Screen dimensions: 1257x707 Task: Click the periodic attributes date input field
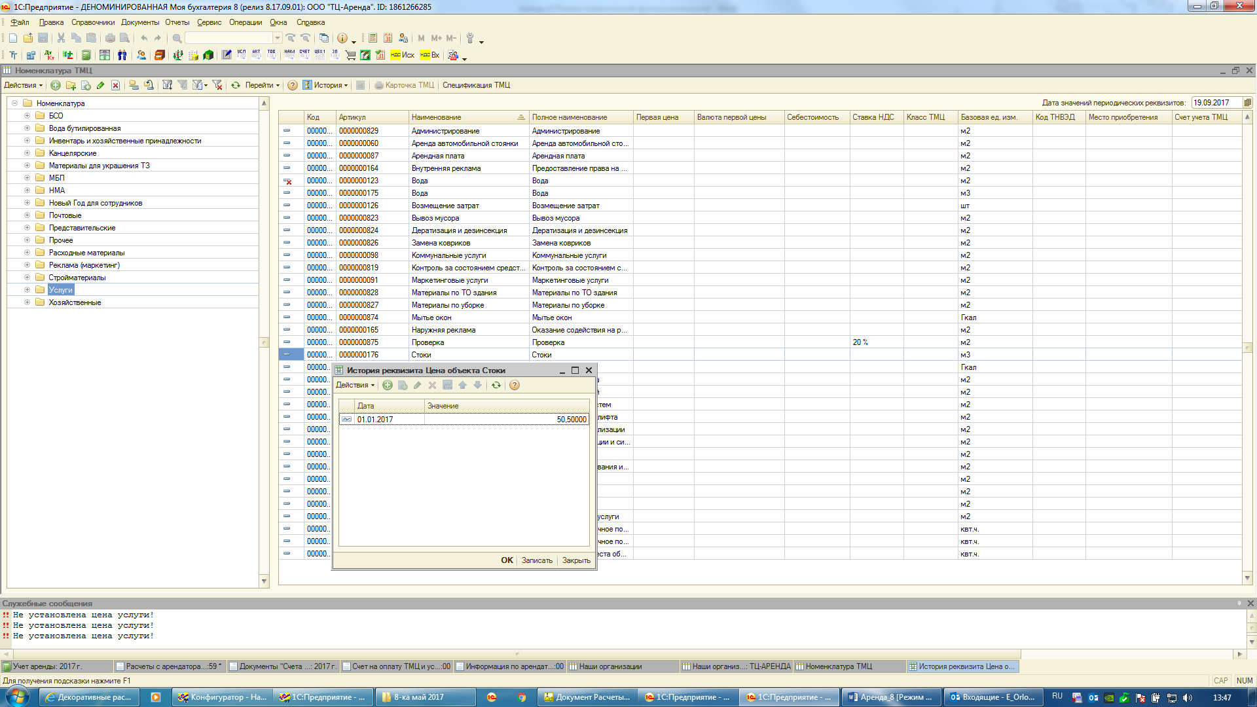pyautogui.click(x=1215, y=103)
